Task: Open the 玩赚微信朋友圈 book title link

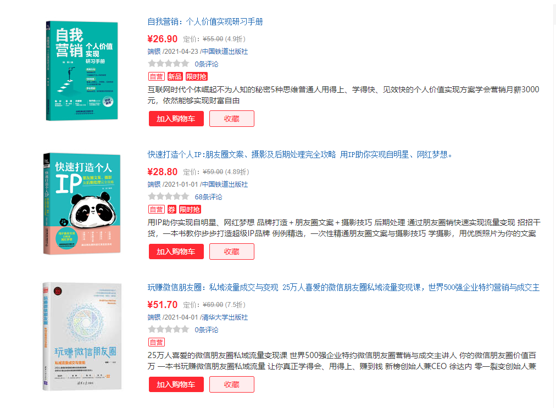Action: tap(343, 288)
